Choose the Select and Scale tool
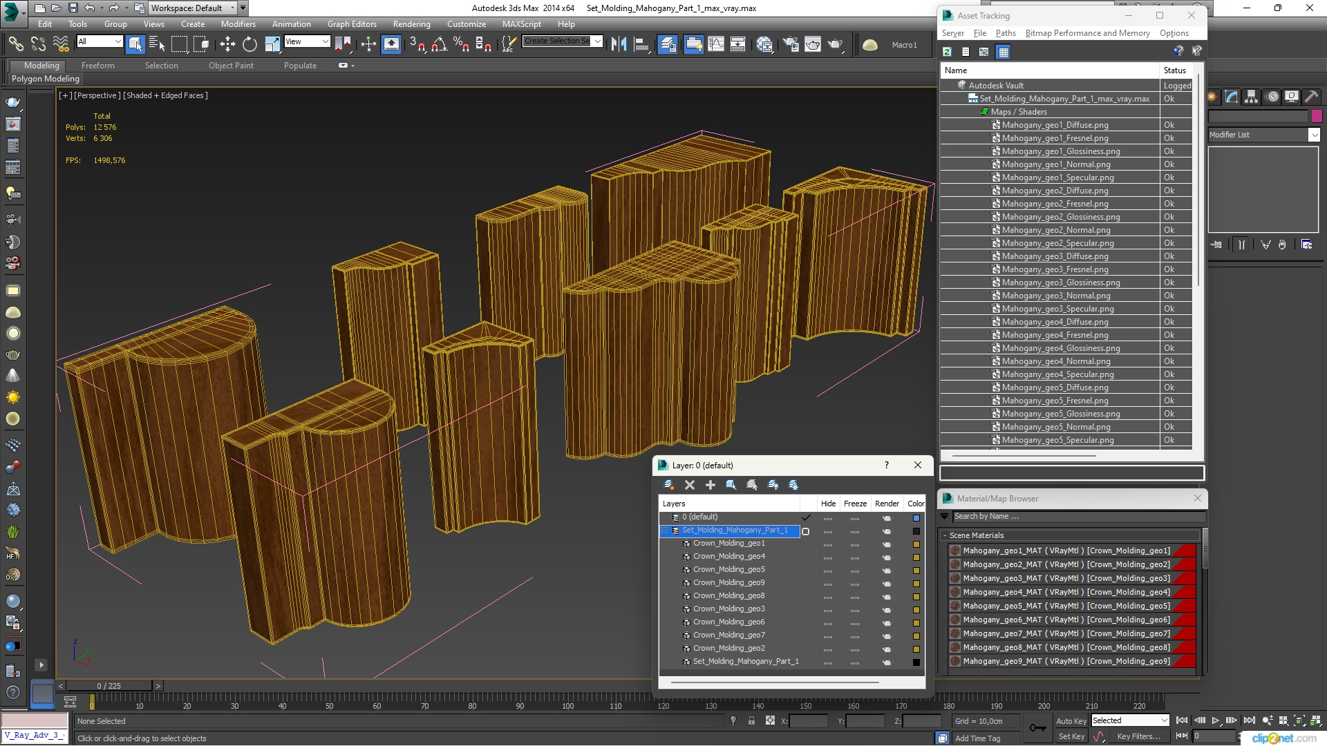 (272, 44)
